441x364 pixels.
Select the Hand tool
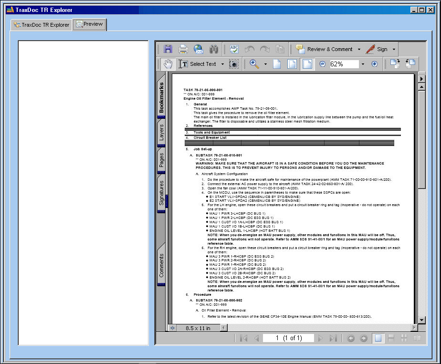(168, 64)
